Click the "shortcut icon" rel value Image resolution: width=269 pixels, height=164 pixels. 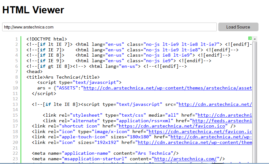(x=79, y=126)
